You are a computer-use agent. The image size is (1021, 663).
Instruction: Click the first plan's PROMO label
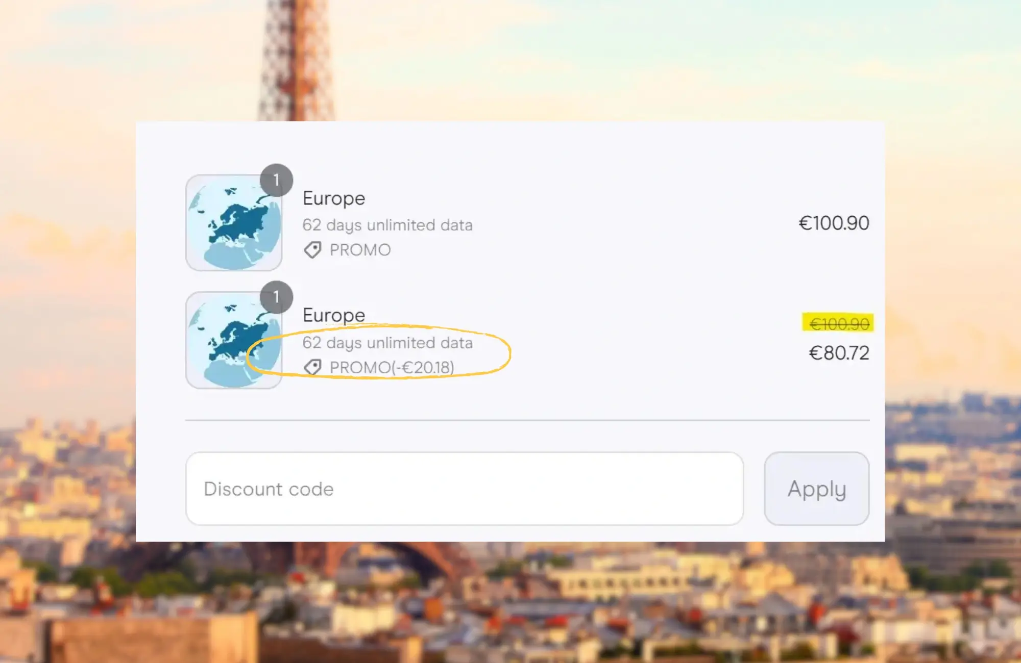[360, 250]
